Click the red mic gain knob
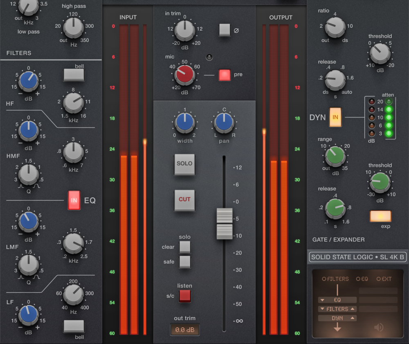 click(x=185, y=75)
